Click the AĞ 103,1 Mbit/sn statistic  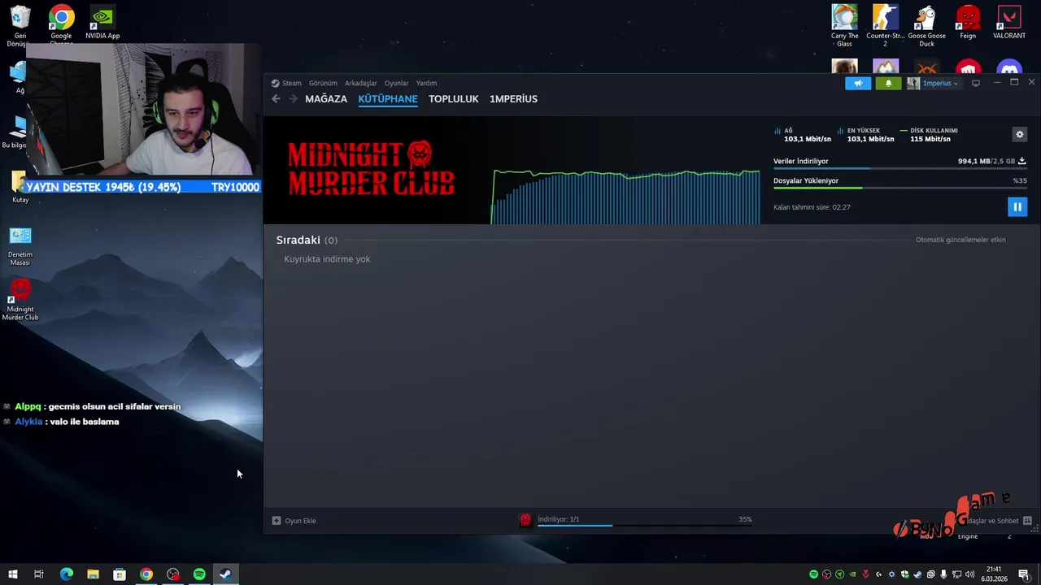pyautogui.click(x=803, y=135)
